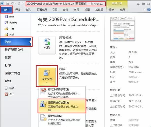This screenshot has height=127, width=151.
Task: Minimize the Word window
Action: [x=138, y=4]
